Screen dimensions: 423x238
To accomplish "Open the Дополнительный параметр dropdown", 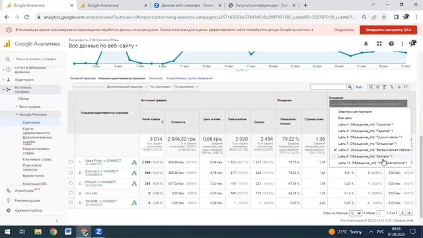I will 126,87.
